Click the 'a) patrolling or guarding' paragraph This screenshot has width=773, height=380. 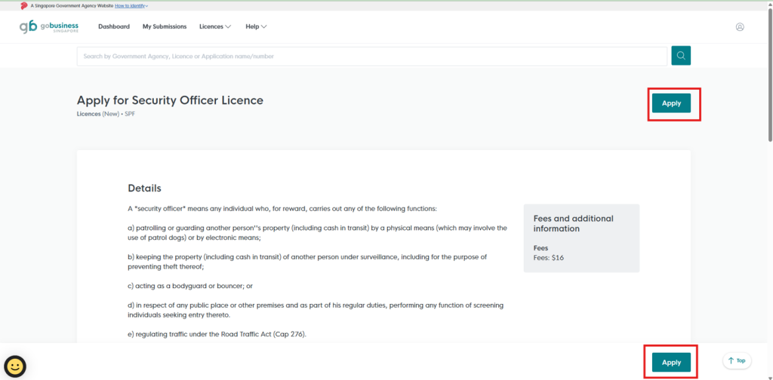pyautogui.click(x=317, y=233)
